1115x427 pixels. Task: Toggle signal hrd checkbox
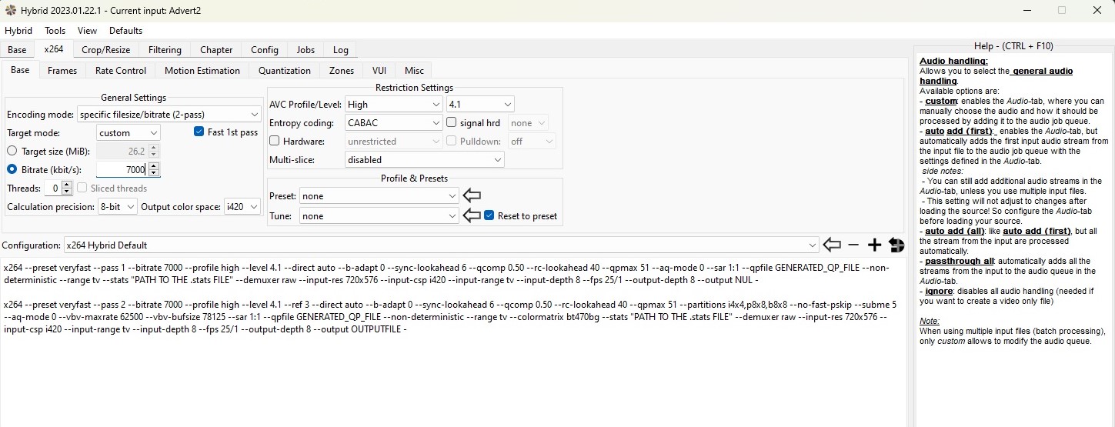click(x=452, y=122)
